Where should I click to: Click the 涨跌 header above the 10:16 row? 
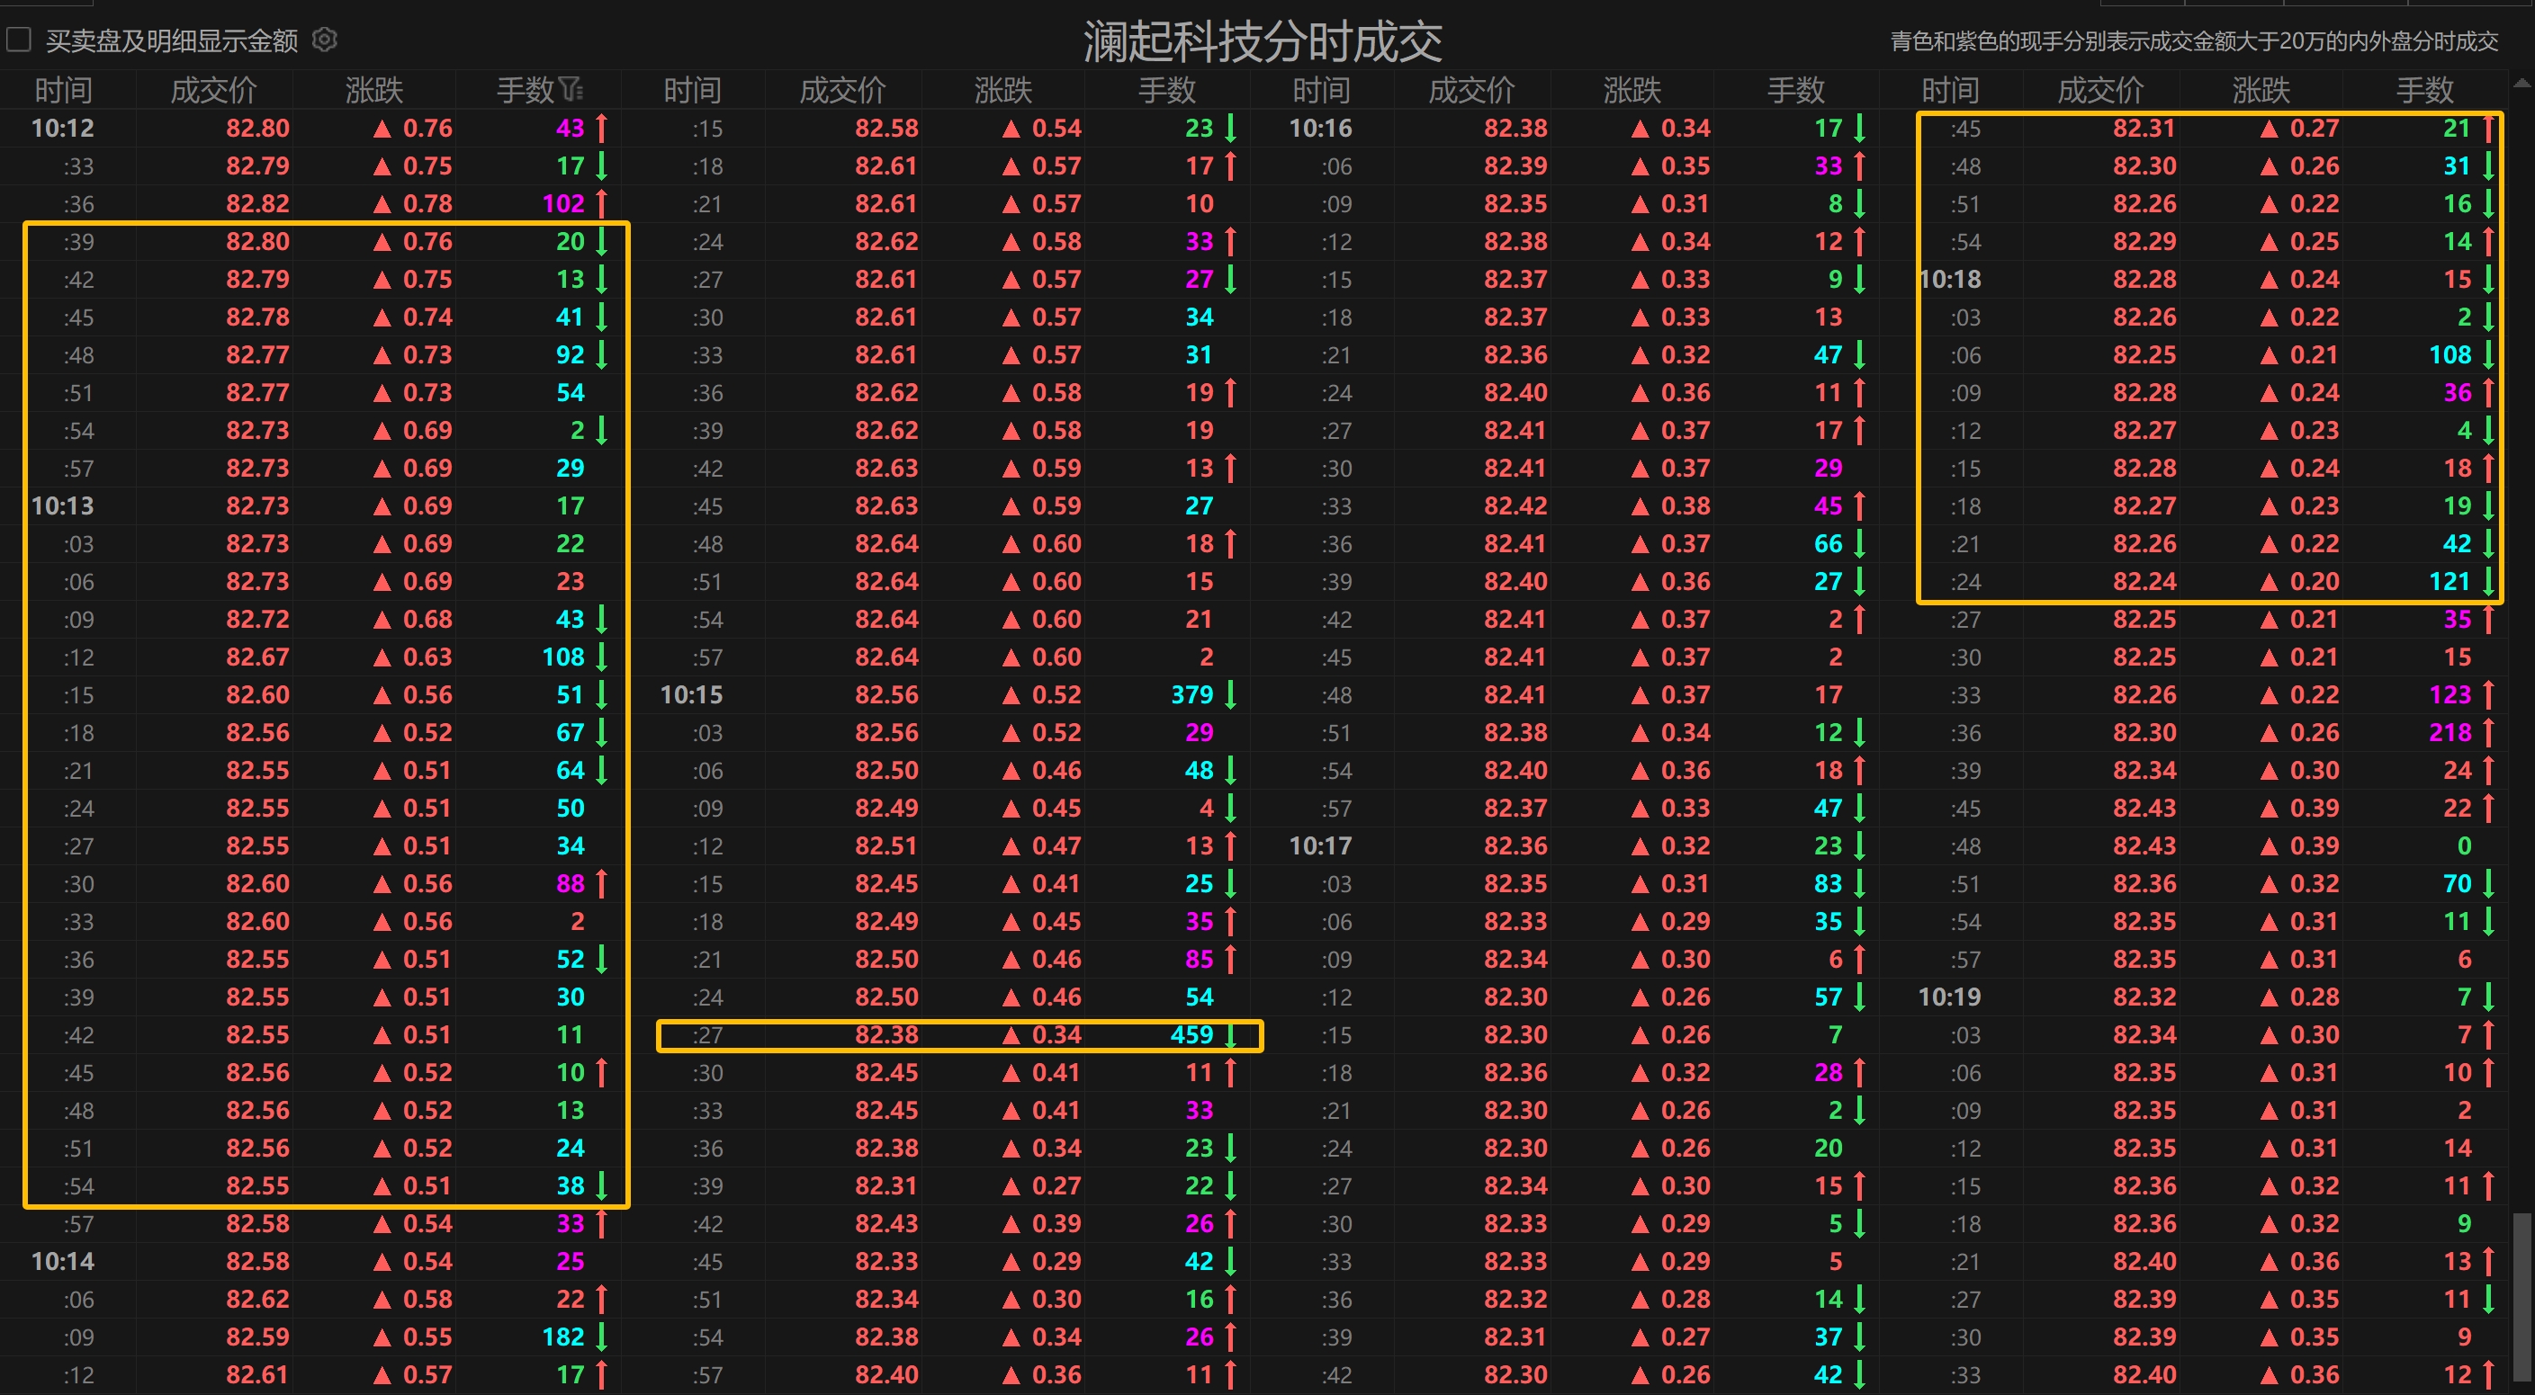tap(1632, 91)
